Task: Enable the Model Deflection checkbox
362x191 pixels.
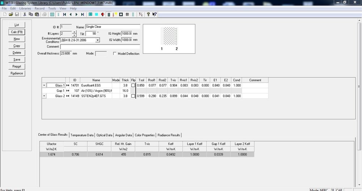Action: coord(115,54)
